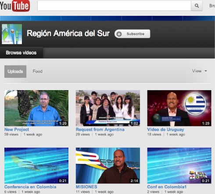Focus the YouTube search input field
This screenshot has width=215, height=194.
114,6
